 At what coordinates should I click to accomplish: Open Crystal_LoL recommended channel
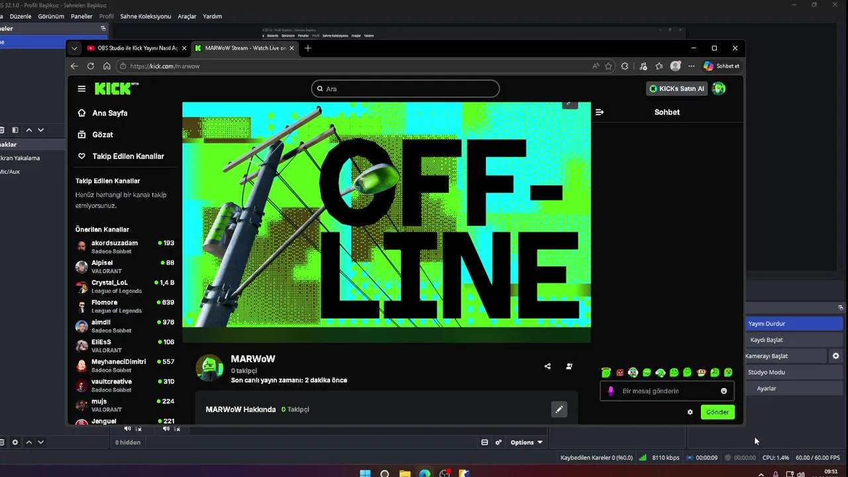tap(125, 286)
